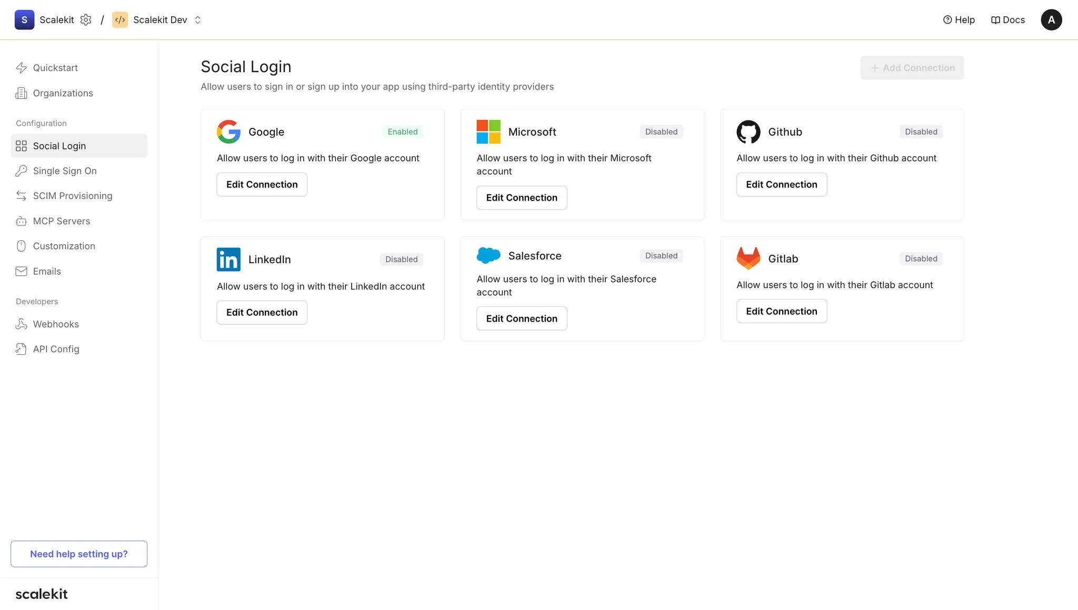
Task: Click 'Need help setting up?' button
Action: [x=79, y=554]
